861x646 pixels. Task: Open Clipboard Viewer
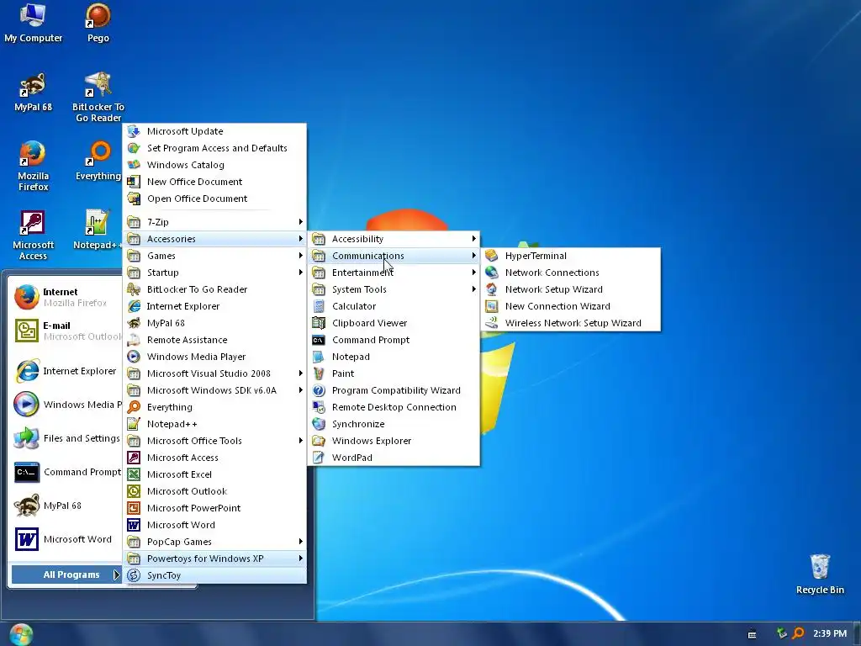tap(394, 323)
